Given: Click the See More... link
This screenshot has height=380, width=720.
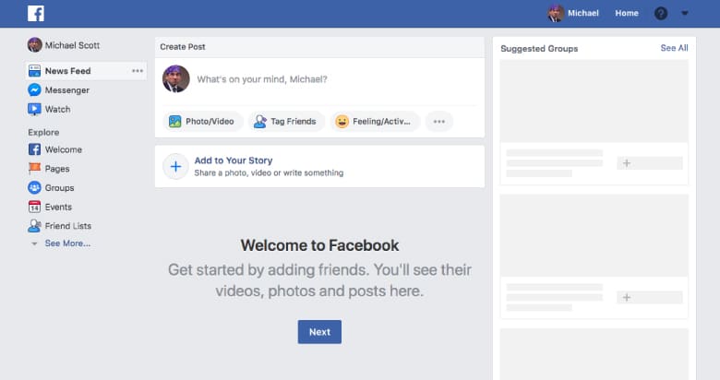Looking at the screenshot, I should click(67, 243).
